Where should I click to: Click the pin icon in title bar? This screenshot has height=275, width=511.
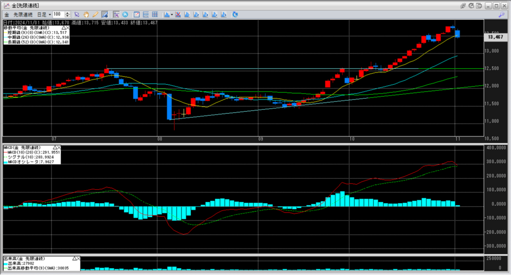coord(464,5)
